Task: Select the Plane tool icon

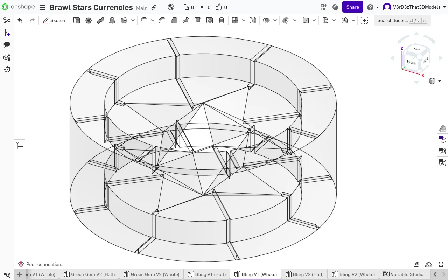Action: tap(306, 20)
